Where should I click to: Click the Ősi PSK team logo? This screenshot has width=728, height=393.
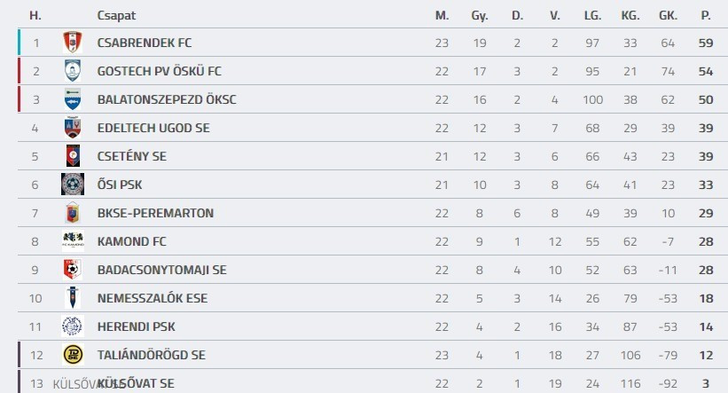point(72,185)
